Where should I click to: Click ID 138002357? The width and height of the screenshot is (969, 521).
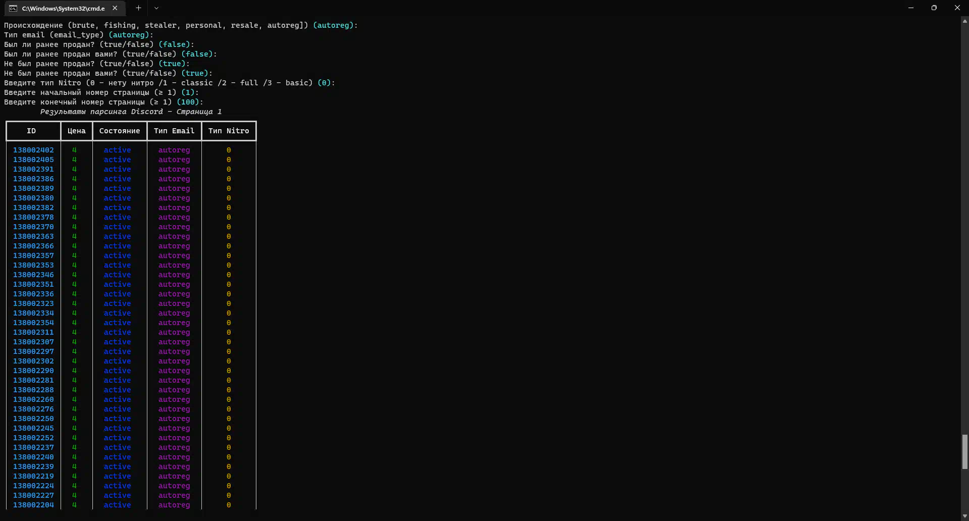pyautogui.click(x=33, y=255)
